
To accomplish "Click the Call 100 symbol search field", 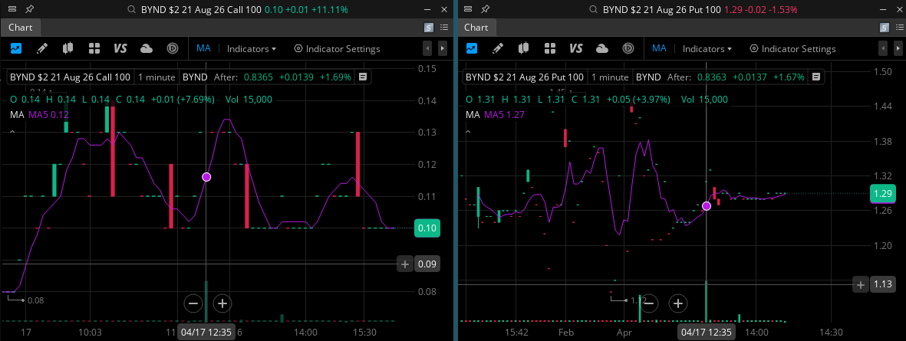I will click(x=238, y=9).
